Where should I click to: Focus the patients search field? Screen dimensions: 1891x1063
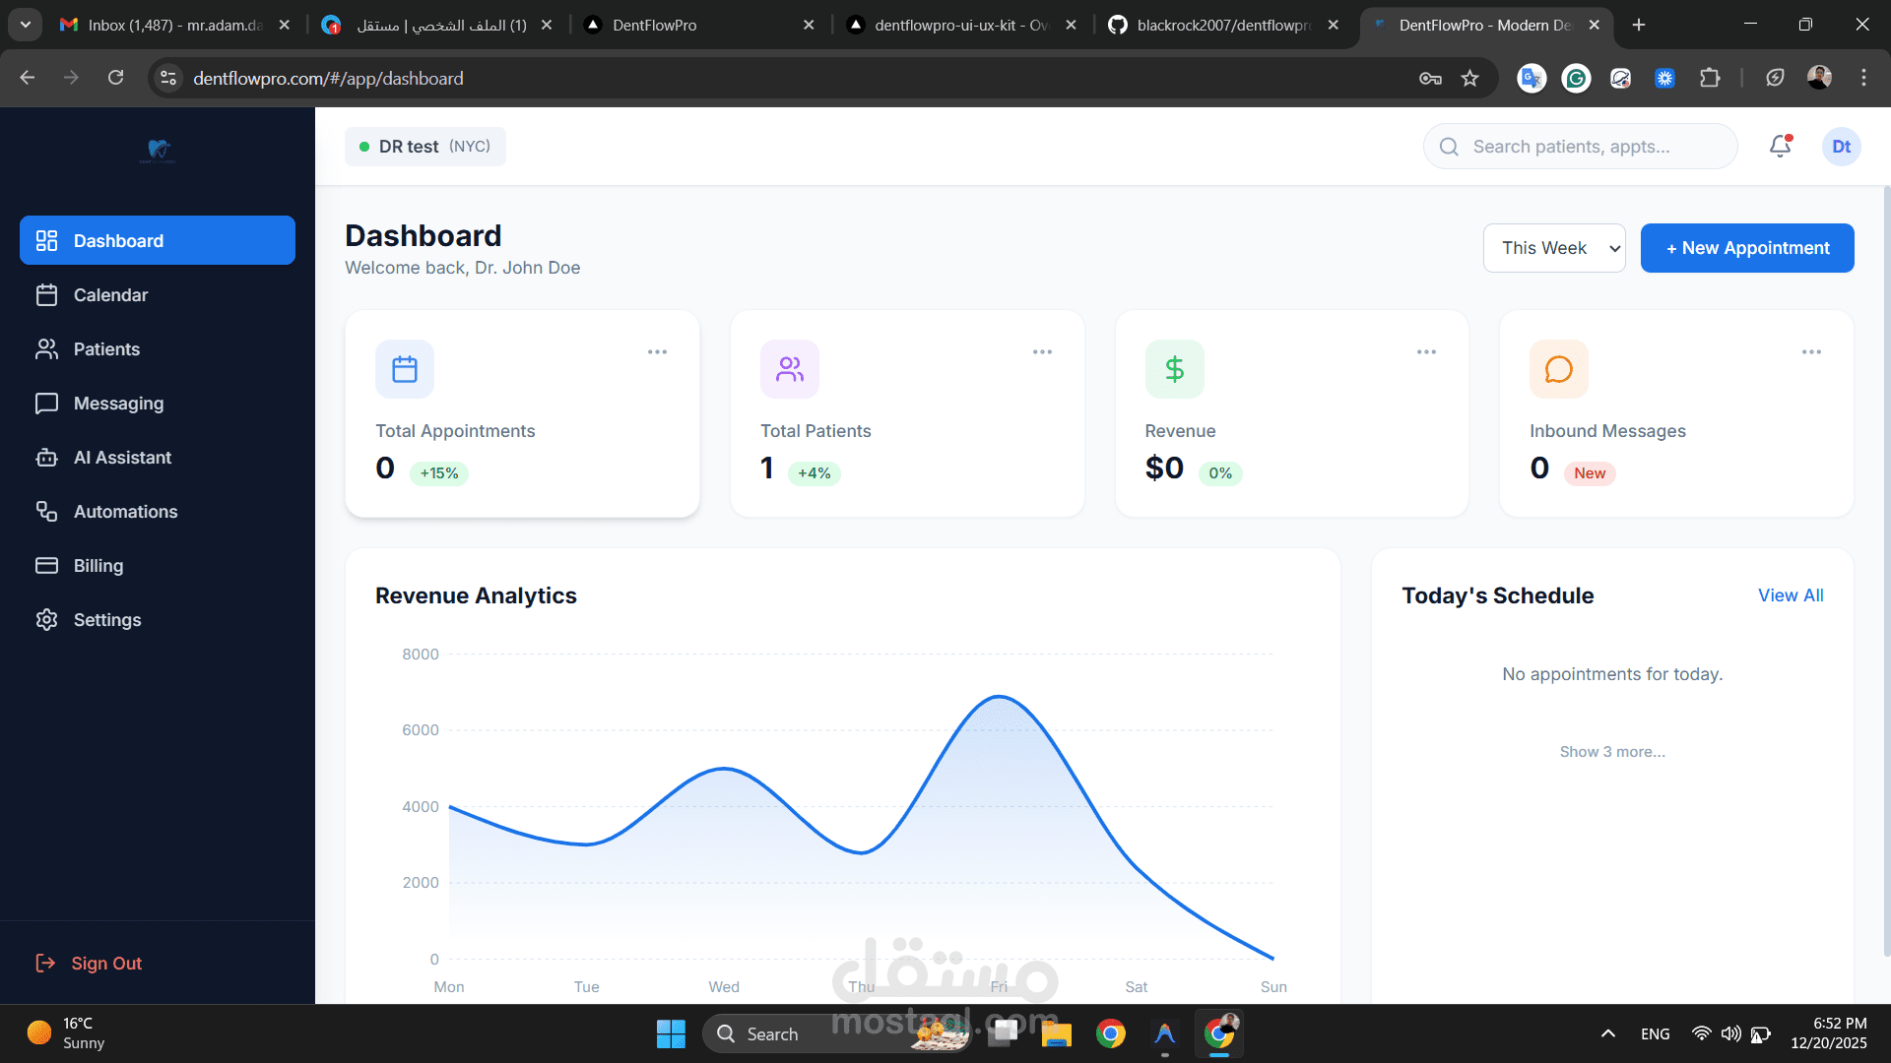point(1580,146)
